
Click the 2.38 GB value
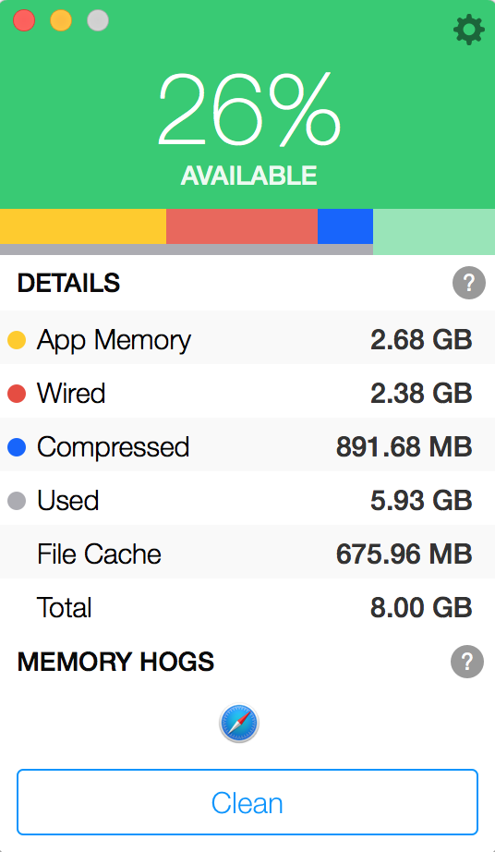pos(421,394)
